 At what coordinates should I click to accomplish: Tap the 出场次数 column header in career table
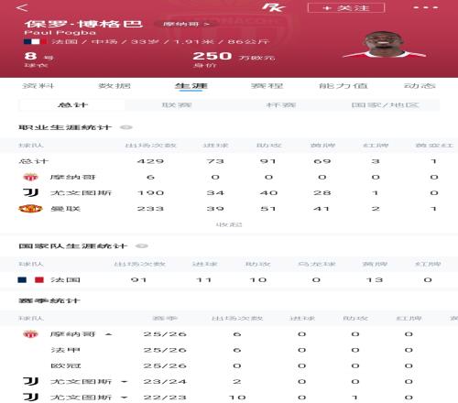pyautogui.click(x=150, y=146)
